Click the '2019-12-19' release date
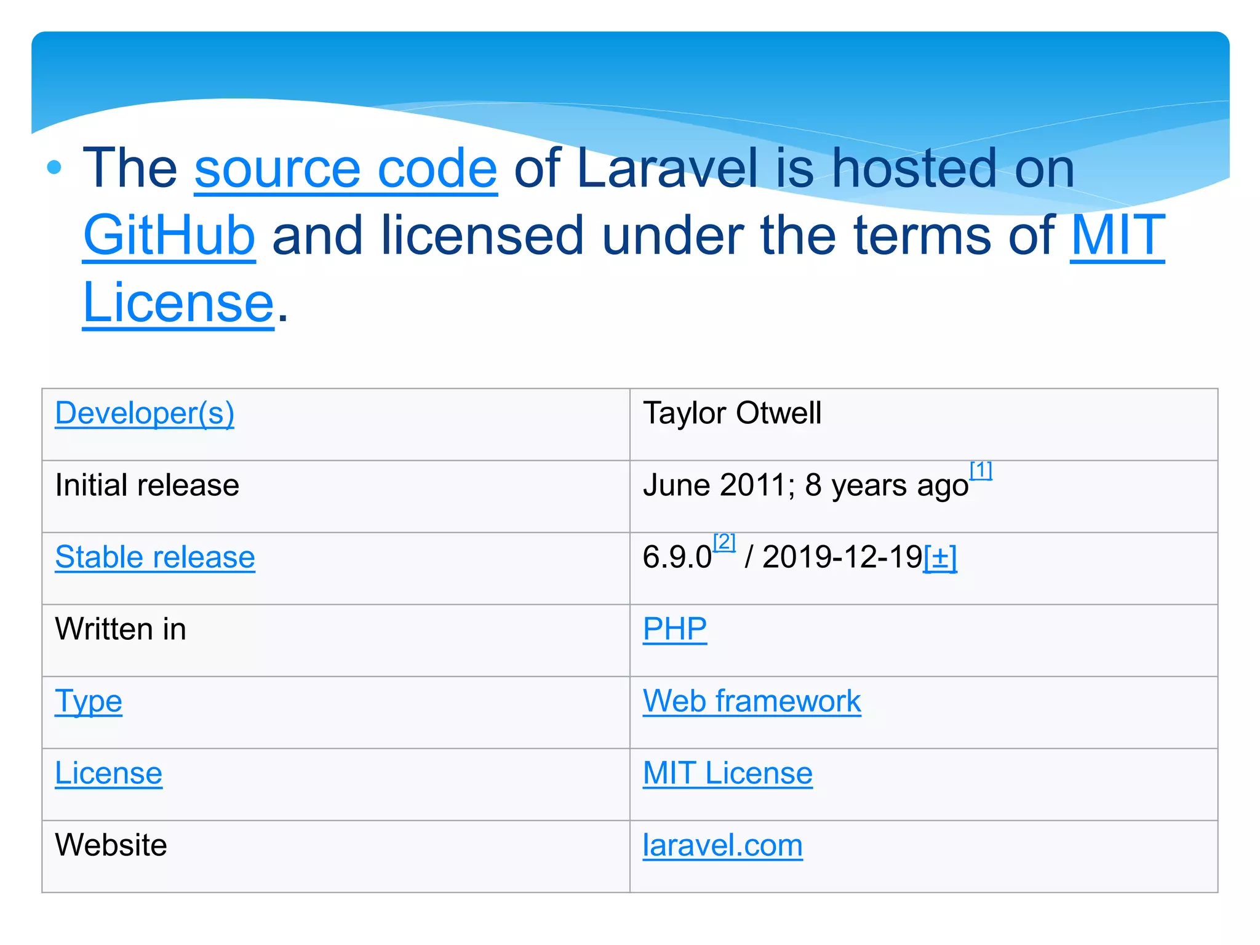The image size is (1260, 945). (843, 557)
